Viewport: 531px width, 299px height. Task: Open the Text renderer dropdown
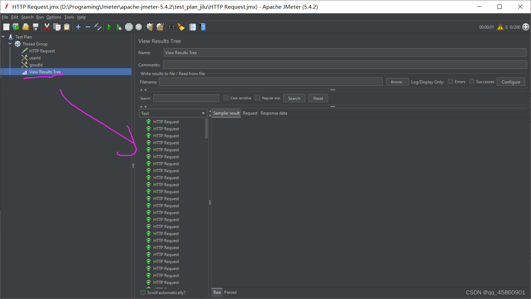coord(173,113)
